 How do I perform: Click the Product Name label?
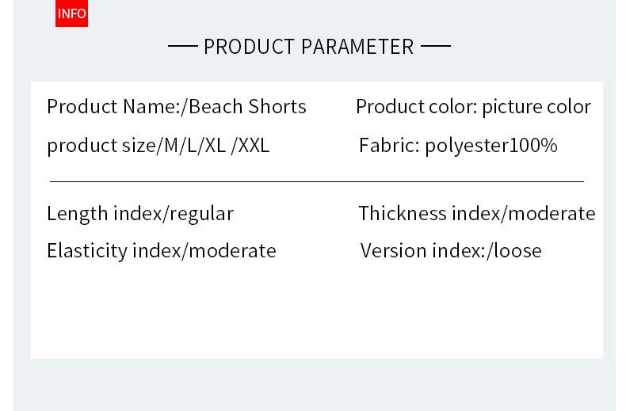tap(113, 107)
